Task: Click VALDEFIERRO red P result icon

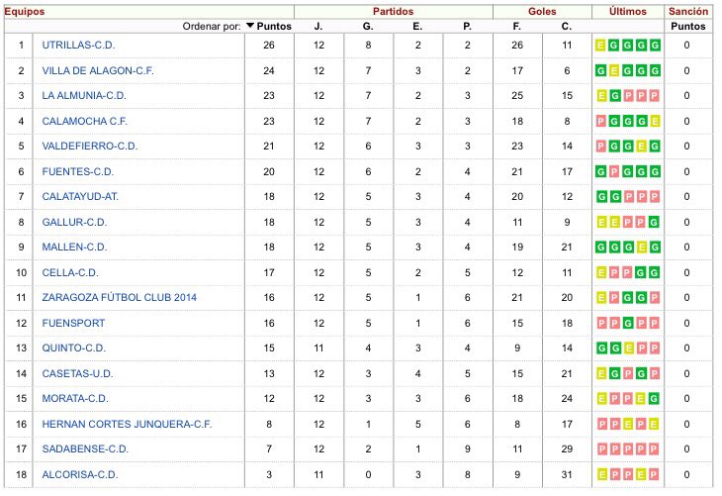Action: pos(601,147)
